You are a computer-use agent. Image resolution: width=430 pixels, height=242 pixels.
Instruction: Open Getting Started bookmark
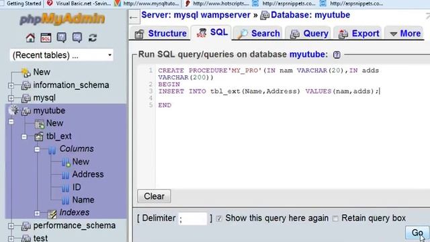(x=24, y=3)
